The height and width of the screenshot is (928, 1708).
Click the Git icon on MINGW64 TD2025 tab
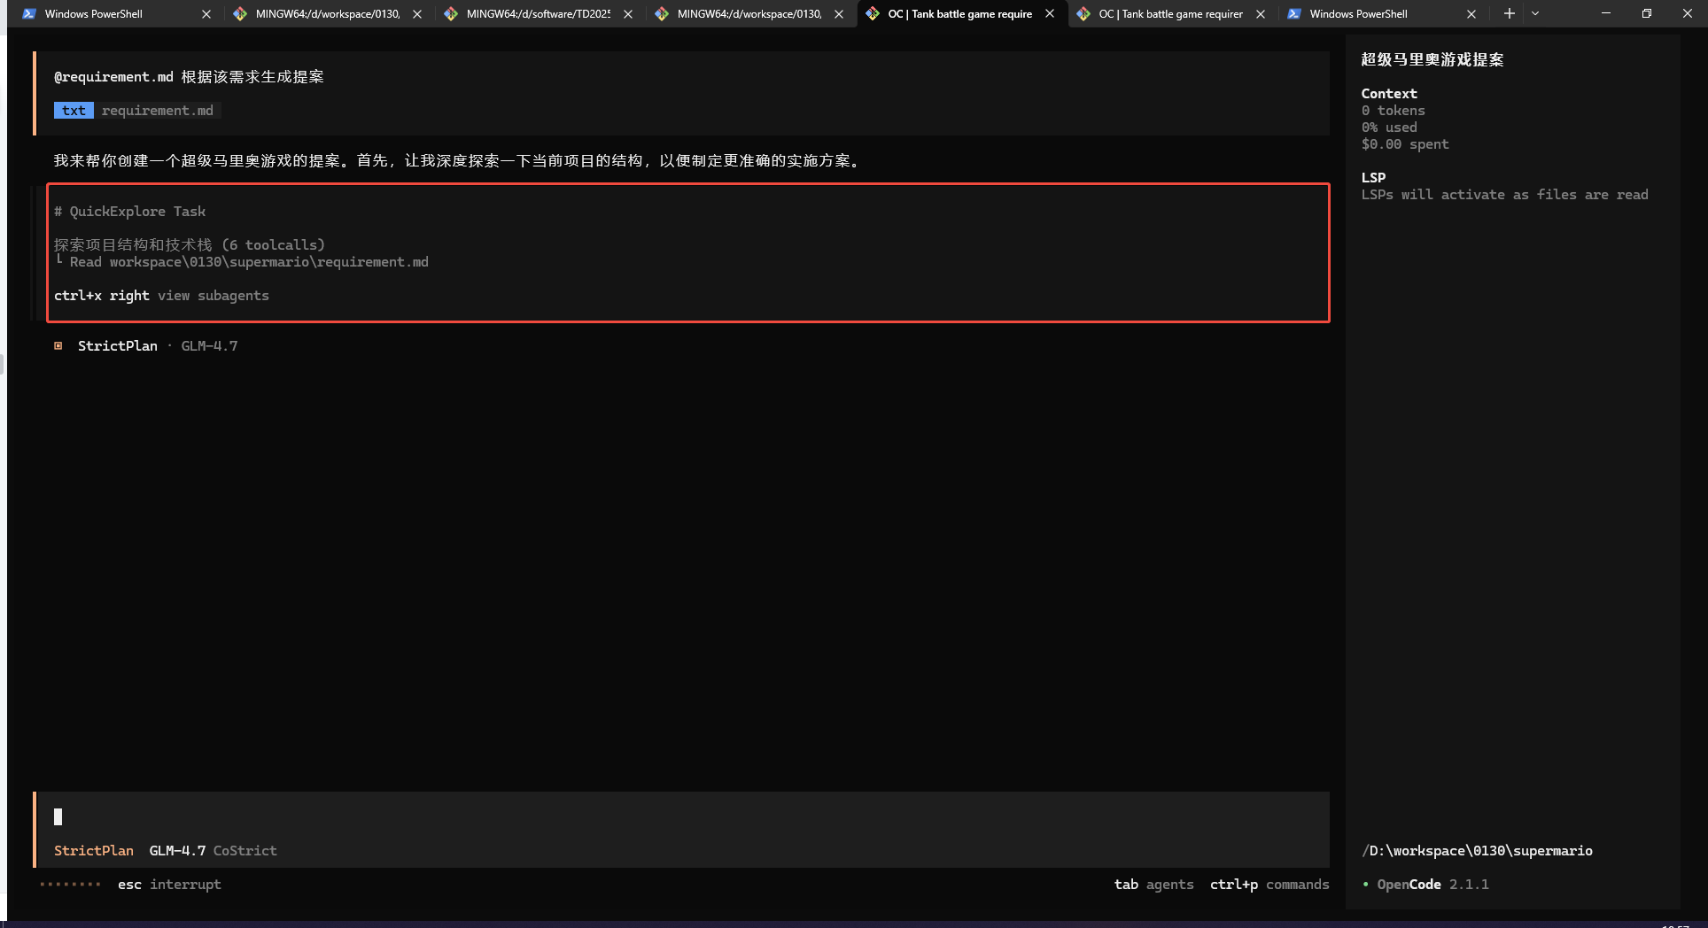451,14
